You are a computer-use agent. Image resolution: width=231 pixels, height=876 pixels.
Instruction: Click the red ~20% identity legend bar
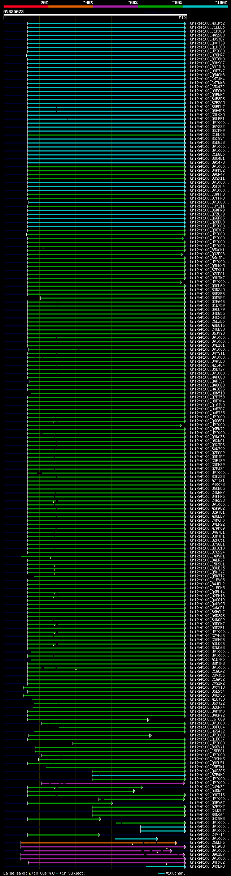click(x=26, y=7)
